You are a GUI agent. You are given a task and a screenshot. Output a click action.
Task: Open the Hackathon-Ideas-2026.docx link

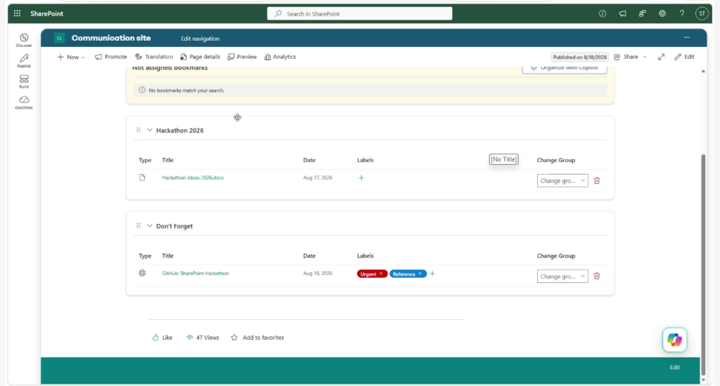click(193, 178)
